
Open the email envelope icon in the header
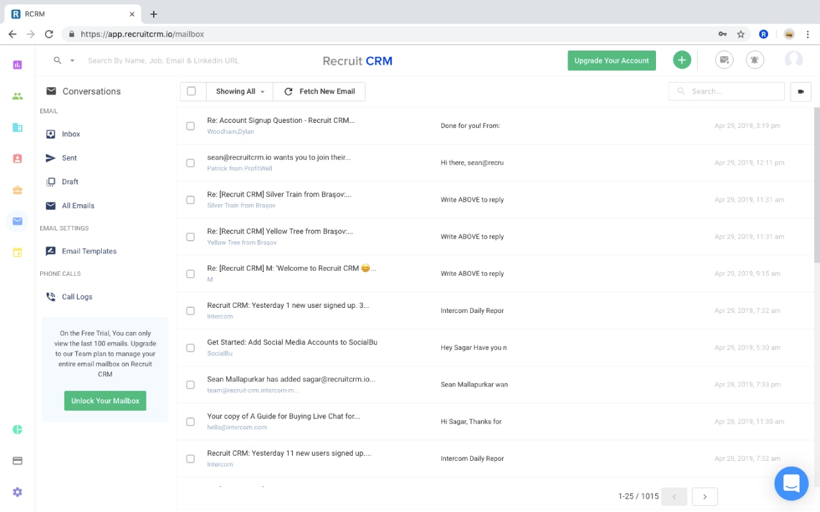click(724, 60)
